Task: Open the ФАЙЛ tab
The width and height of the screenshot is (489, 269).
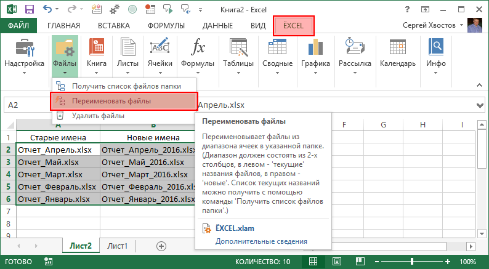Action: [18, 26]
